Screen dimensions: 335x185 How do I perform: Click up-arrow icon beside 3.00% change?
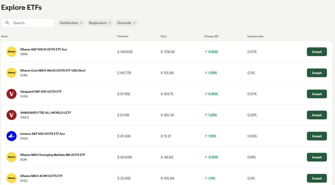pyautogui.click(x=206, y=157)
